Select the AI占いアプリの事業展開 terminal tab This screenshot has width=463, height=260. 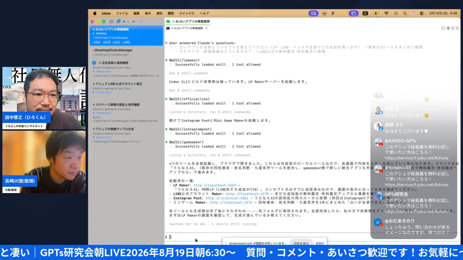point(186,28)
